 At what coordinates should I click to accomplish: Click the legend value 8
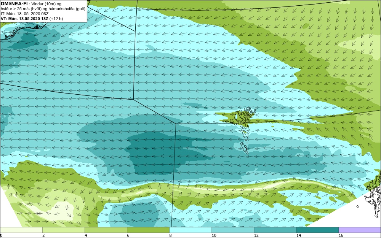170,235
